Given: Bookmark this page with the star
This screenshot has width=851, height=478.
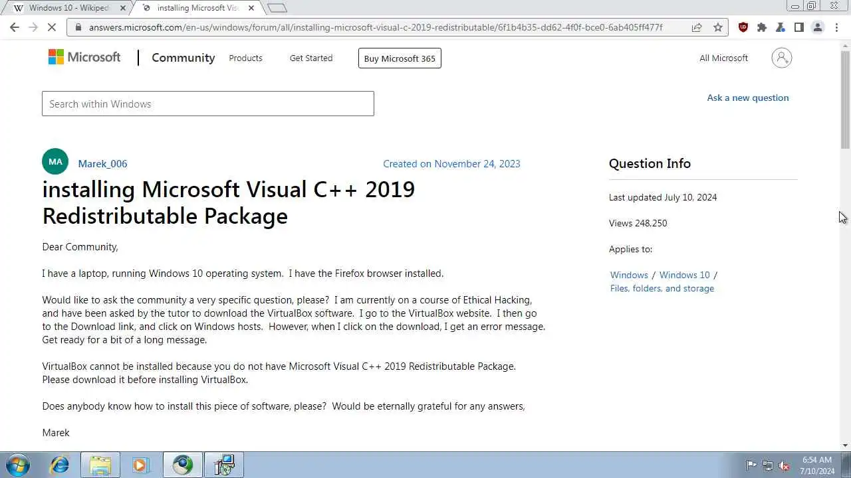Looking at the screenshot, I should pos(718,27).
